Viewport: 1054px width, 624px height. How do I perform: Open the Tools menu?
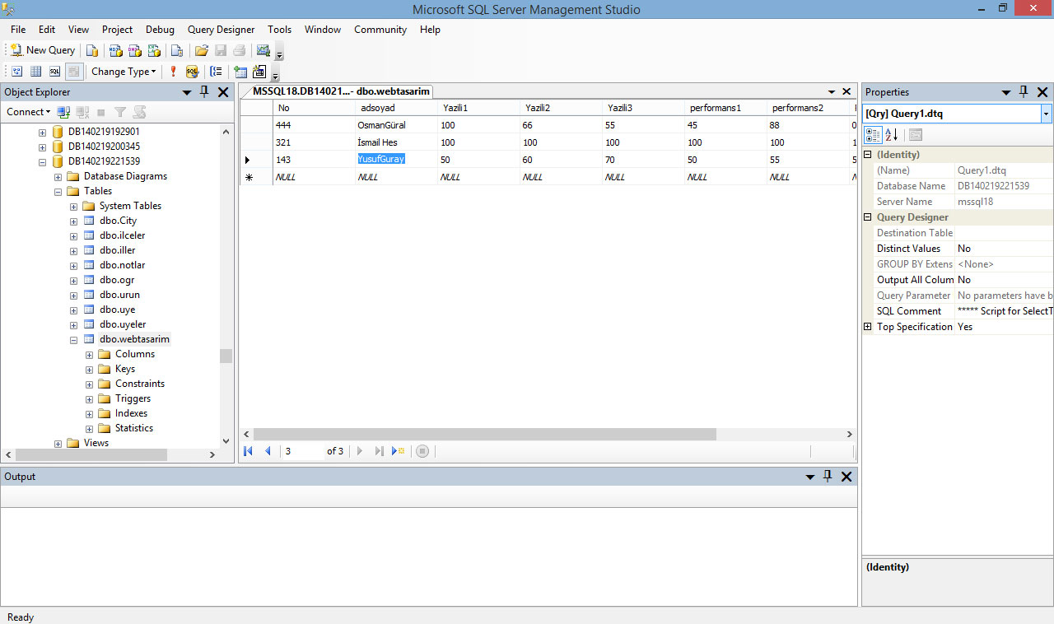click(279, 30)
